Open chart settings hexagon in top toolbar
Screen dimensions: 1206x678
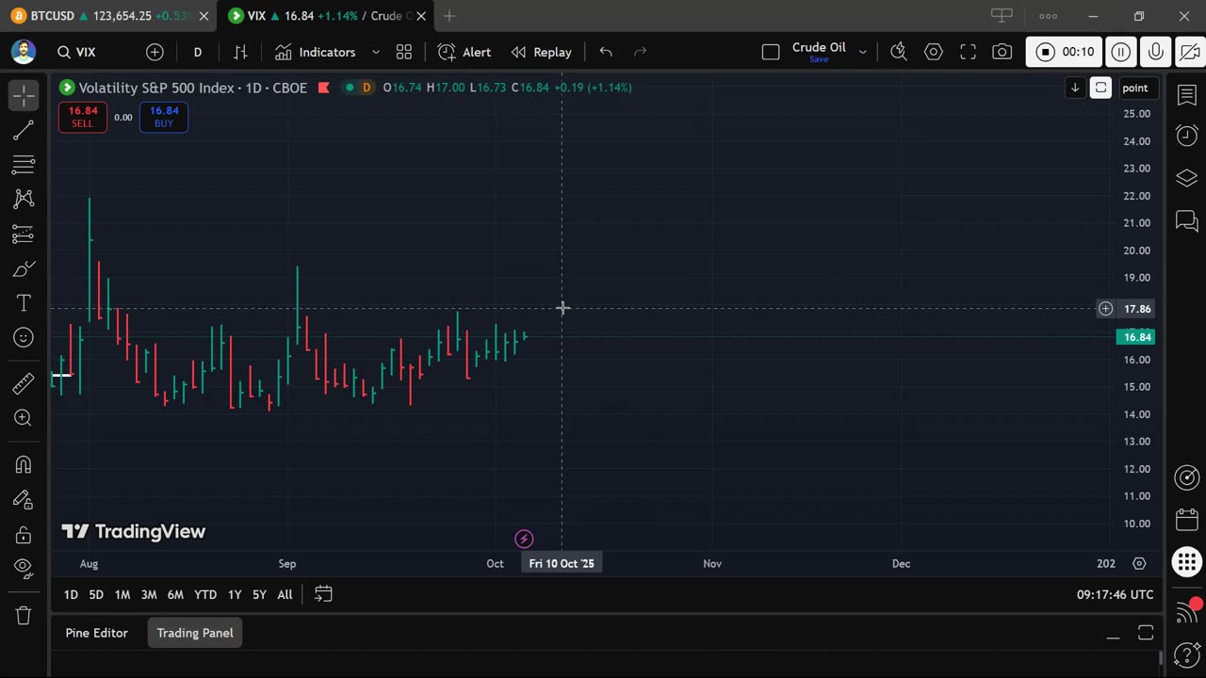pos(934,53)
